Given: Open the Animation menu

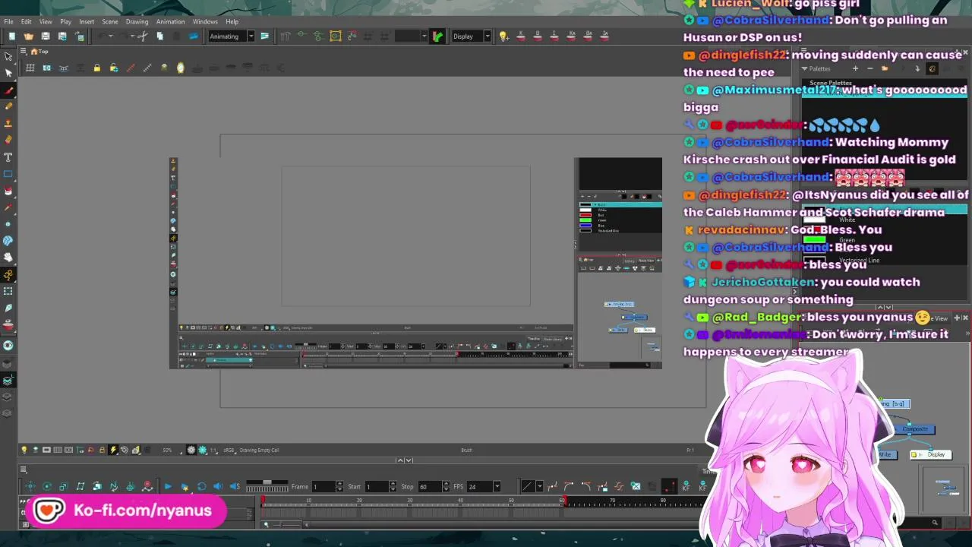Looking at the screenshot, I should click(170, 21).
